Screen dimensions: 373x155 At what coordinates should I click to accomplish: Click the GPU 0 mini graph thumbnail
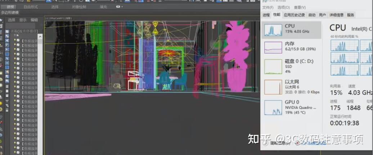click(x=273, y=108)
